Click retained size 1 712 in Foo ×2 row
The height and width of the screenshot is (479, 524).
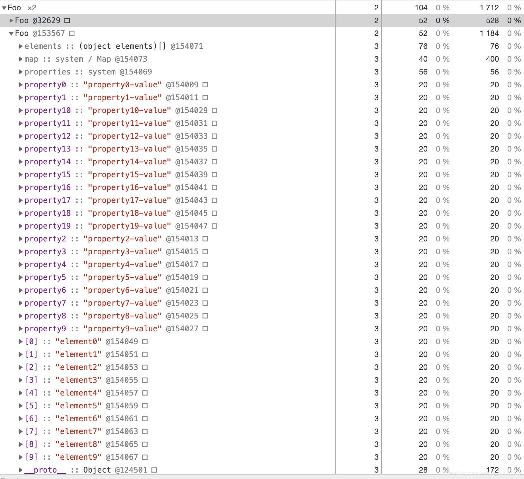pos(489,8)
